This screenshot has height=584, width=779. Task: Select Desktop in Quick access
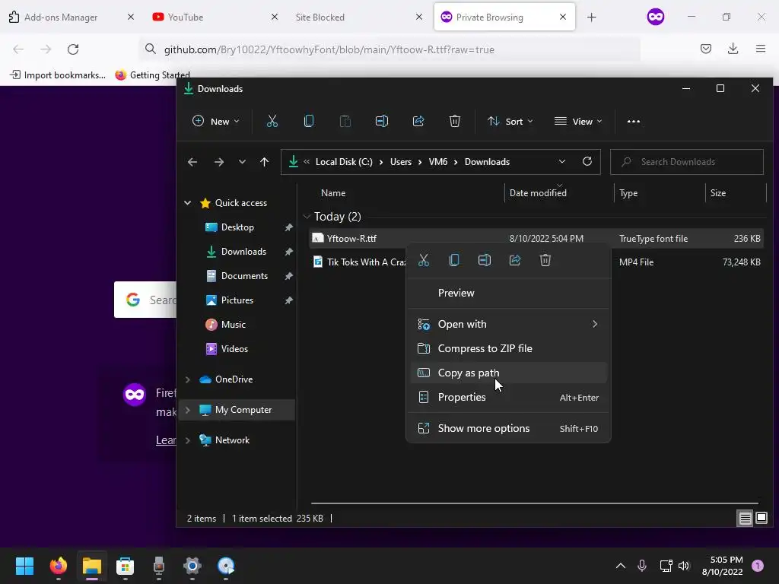tap(237, 227)
